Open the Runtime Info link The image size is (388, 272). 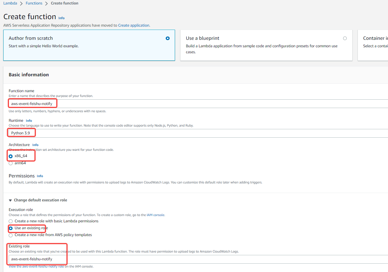coord(29,121)
